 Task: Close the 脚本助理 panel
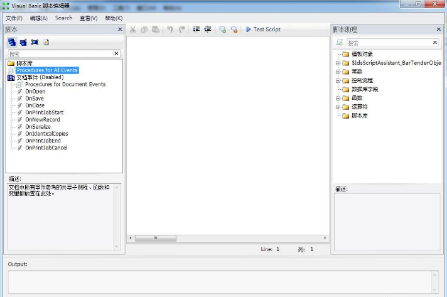coord(439,29)
